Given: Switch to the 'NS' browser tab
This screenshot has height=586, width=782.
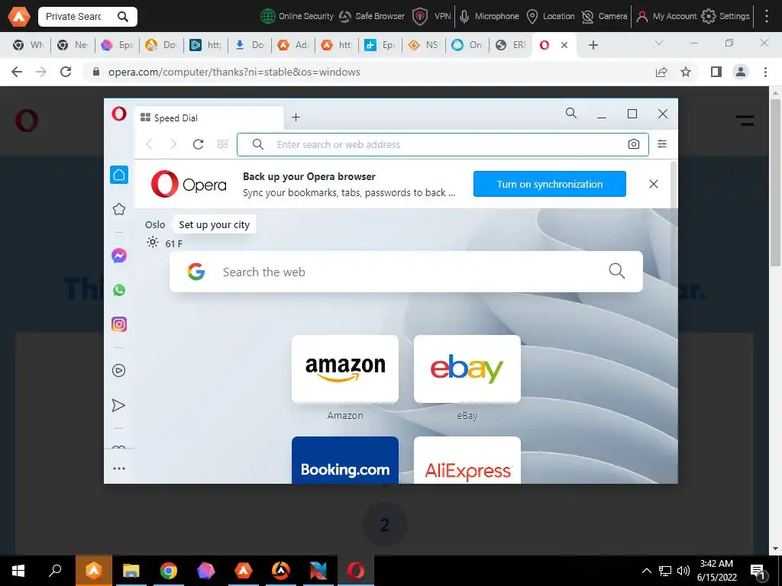Looking at the screenshot, I should (x=425, y=45).
